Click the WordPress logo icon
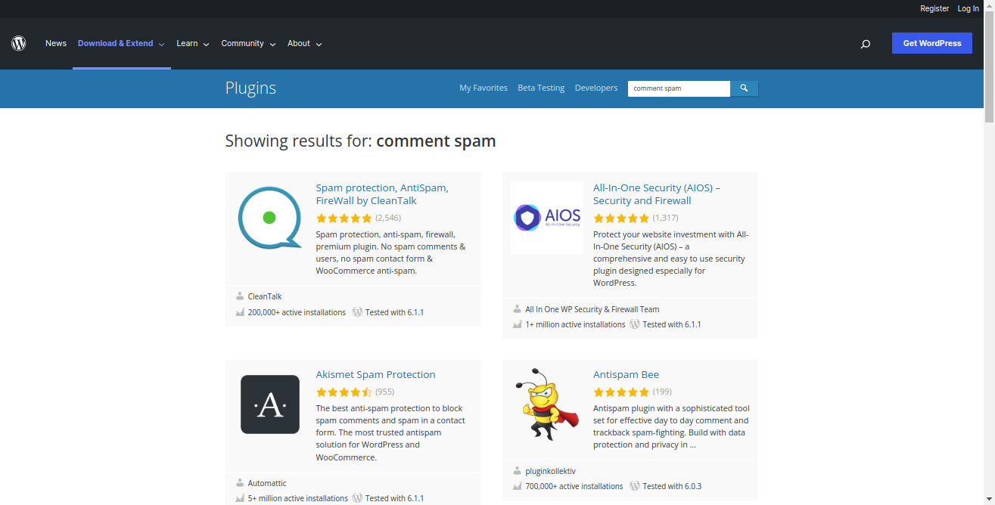The width and height of the screenshot is (995, 505). 19,43
